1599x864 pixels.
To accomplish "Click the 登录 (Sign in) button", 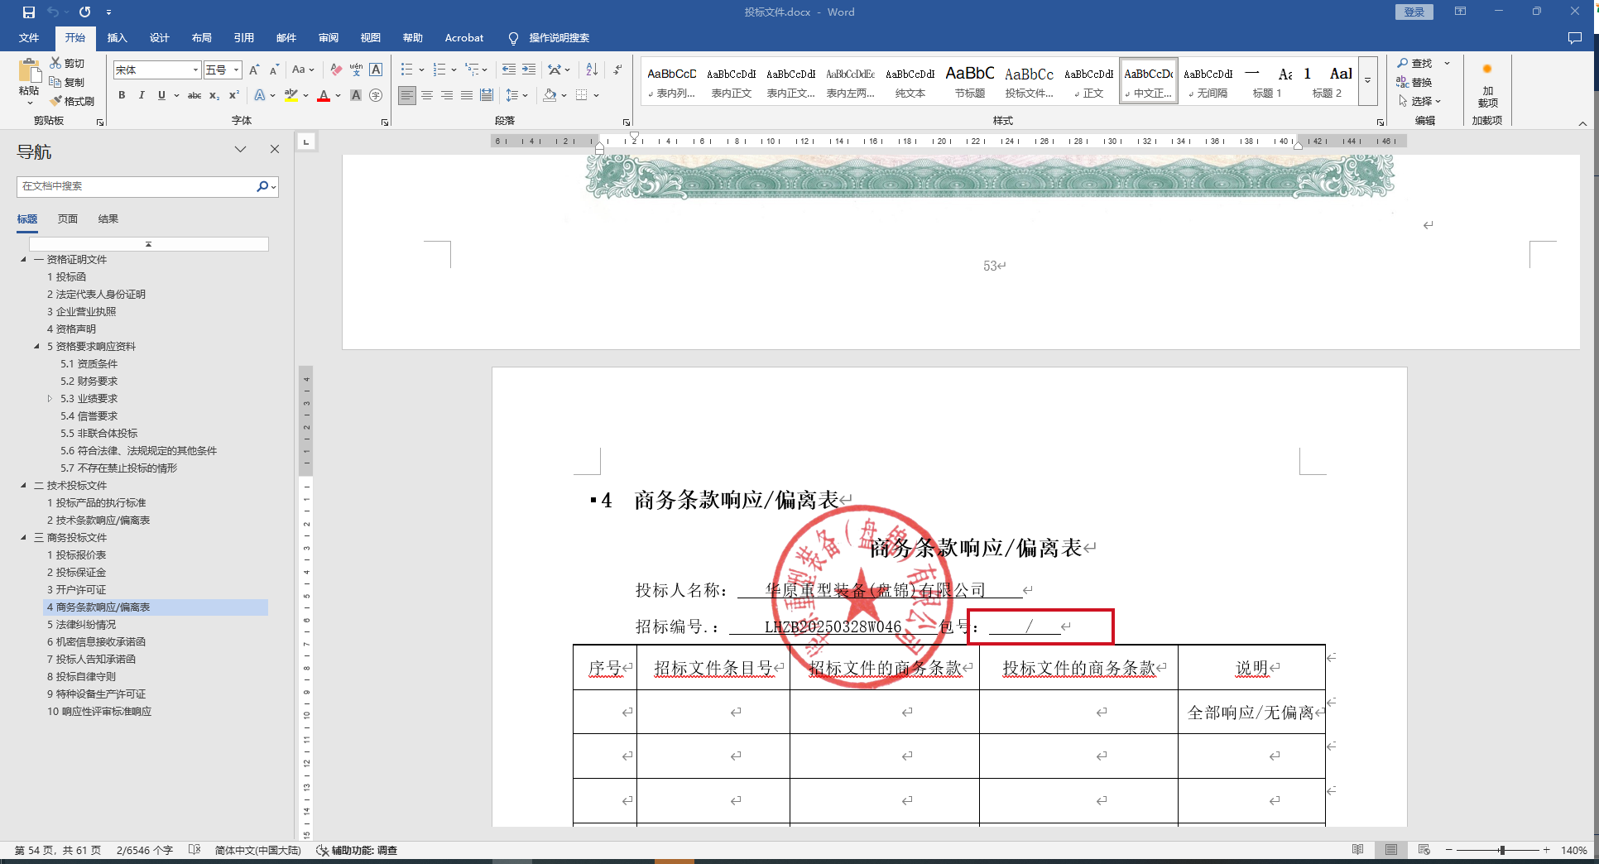I will pyautogui.click(x=1414, y=12).
